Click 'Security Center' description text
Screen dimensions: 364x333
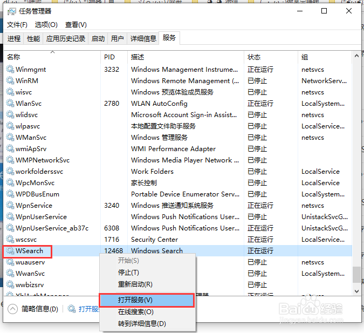point(154,239)
